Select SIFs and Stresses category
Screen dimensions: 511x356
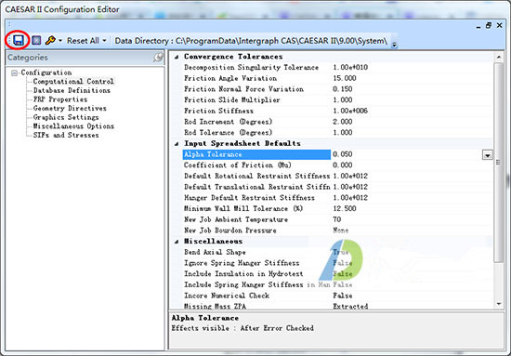[66, 135]
